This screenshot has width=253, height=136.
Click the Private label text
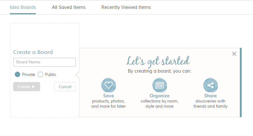28,74
